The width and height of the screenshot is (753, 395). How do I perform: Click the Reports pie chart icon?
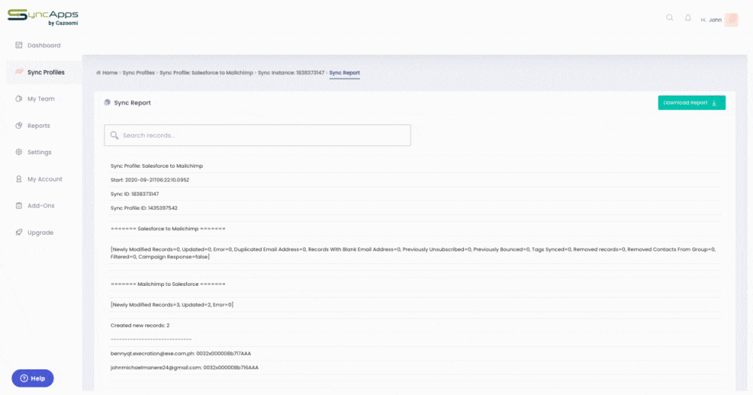pos(19,126)
